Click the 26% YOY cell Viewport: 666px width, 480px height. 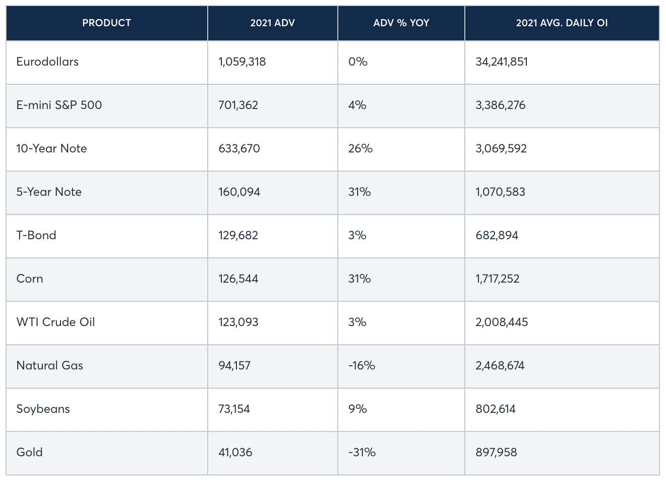pos(401,149)
